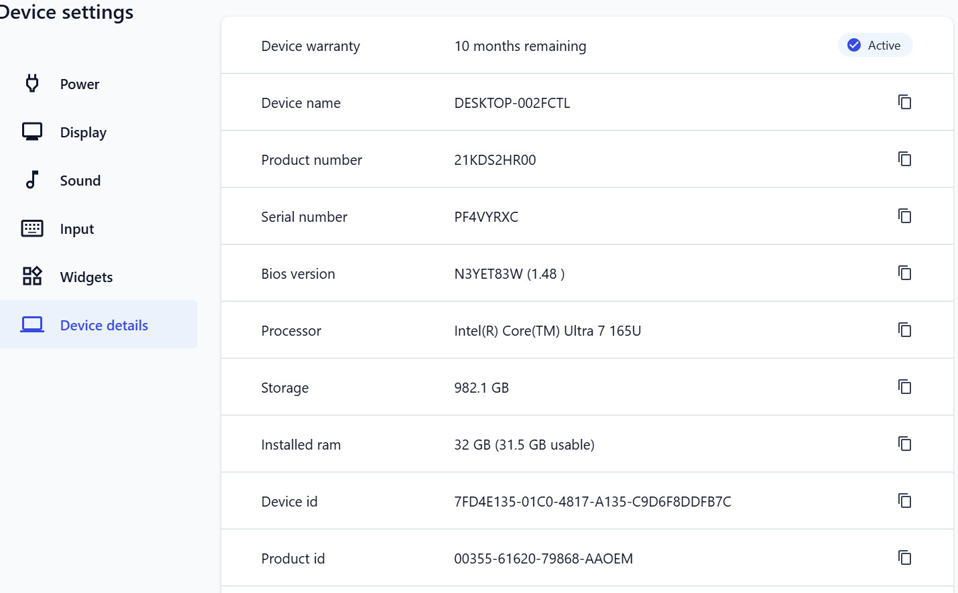Copy the Product number value
The height and width of the screenshot is (593, 958).
coord(904,159)
